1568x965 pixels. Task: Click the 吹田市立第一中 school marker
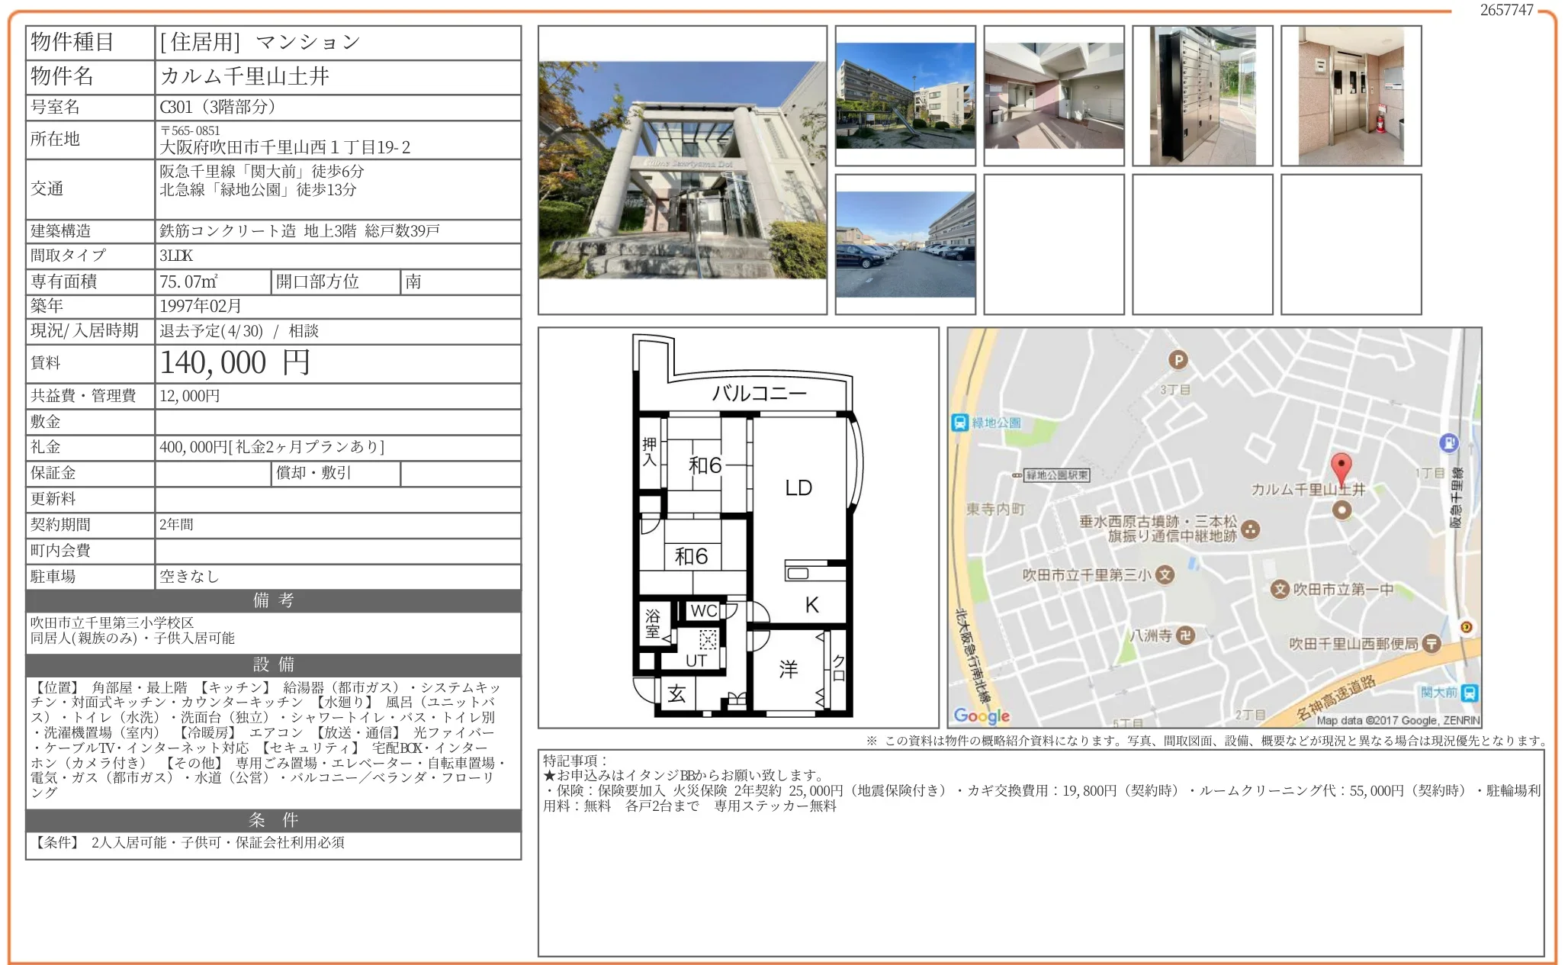[x=1280, y=589]
